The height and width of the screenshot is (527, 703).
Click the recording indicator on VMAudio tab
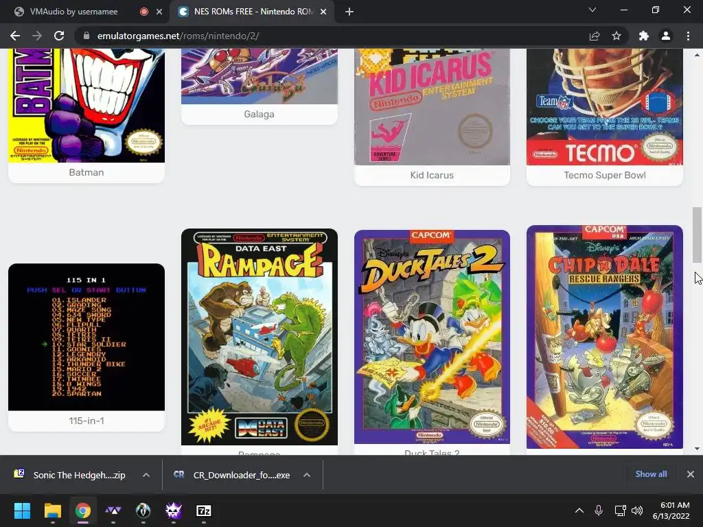144,12
